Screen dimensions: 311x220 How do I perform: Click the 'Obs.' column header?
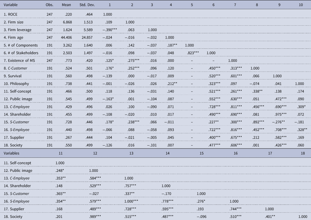coord(49,5)
